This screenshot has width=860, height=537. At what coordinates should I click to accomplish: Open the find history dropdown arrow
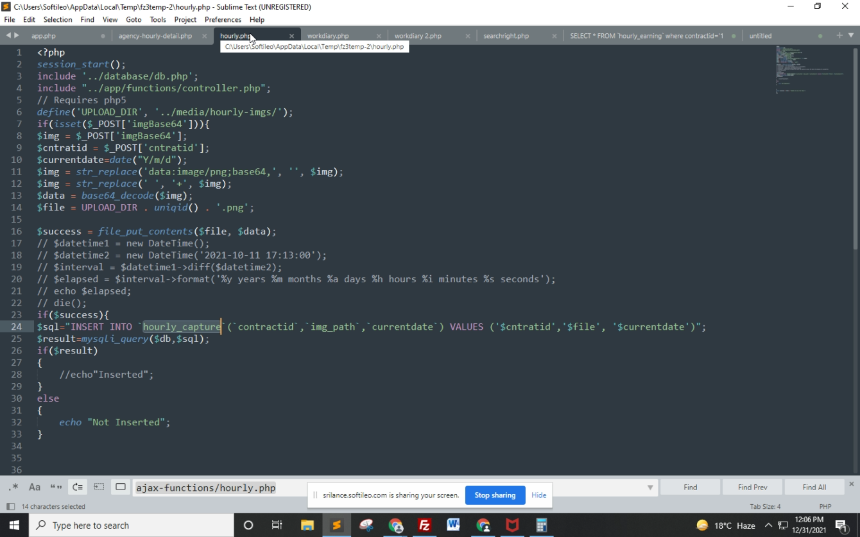(650, 488)
